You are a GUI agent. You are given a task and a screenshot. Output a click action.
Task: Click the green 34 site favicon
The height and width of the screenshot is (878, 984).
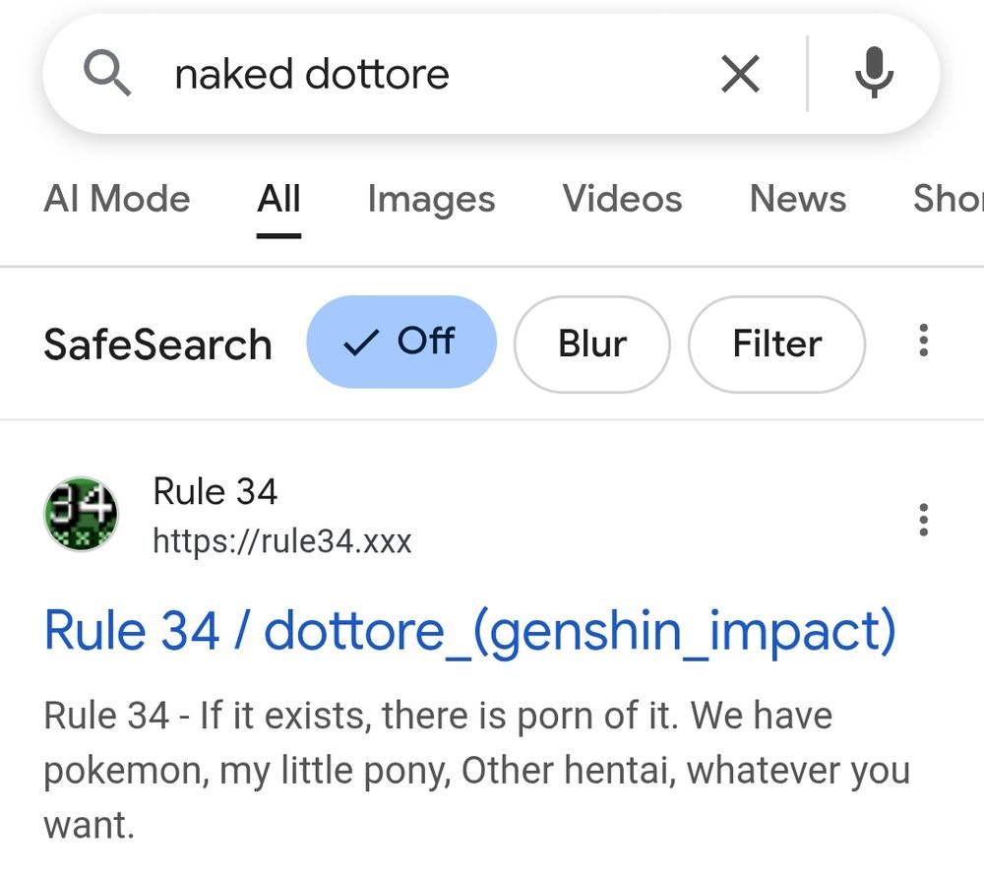(x=82, y=514)
